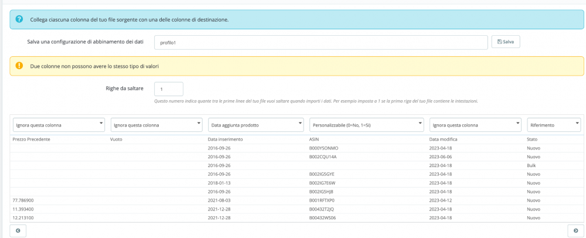Select ASIN value B002IG5GYE

coord(321,174)
